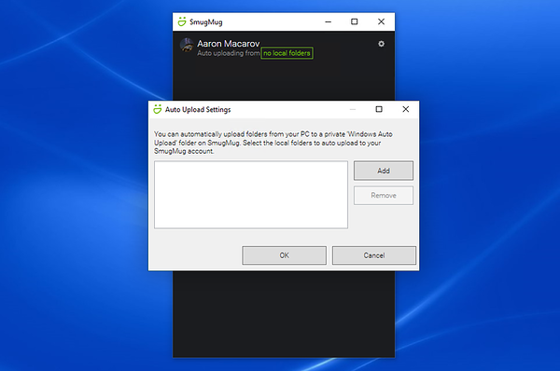Close the SmugMug main window
Screen dimensions: 560x371
click(381, 21)
